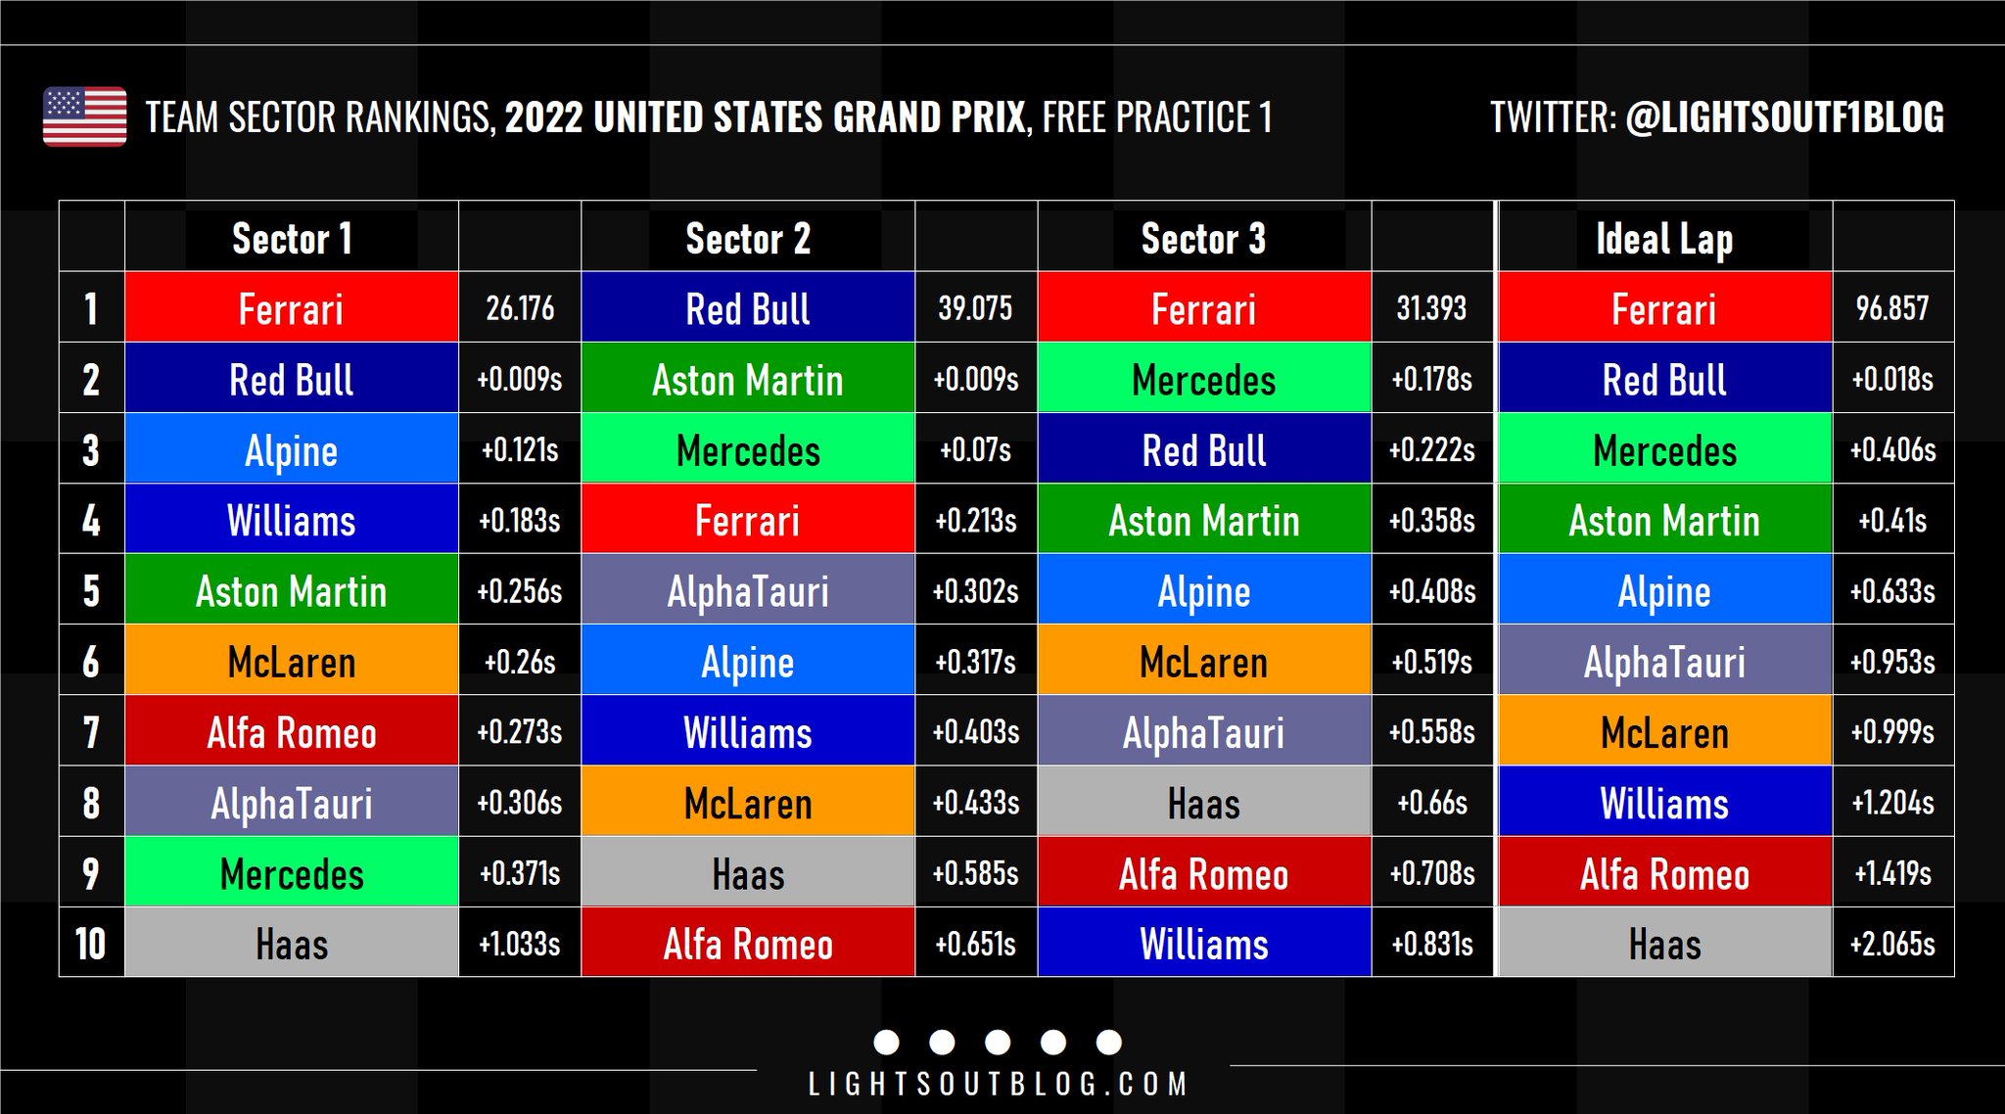
Task: Select the green Mercedes cell in Sector 3
Action: pyautogui.click(x=1203, y=379)
